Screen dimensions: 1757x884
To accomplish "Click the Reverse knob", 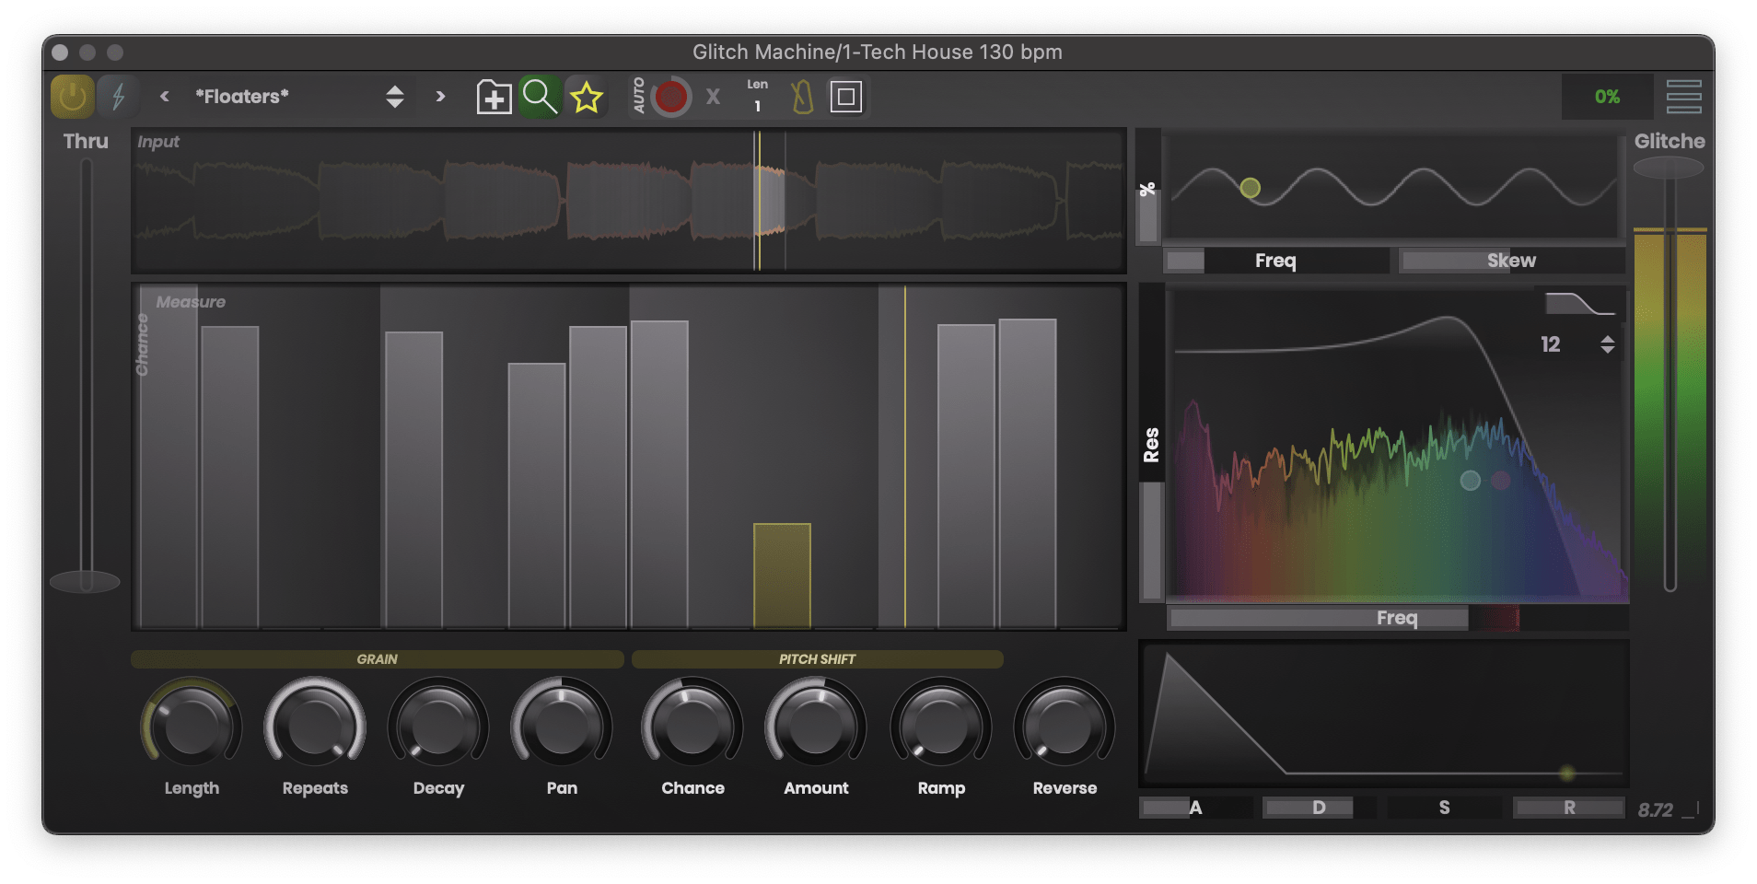I will (1065, 727).
